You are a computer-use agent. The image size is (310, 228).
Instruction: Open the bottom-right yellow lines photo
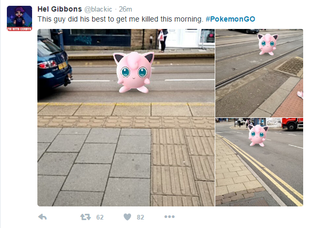(x=259, y=162)
